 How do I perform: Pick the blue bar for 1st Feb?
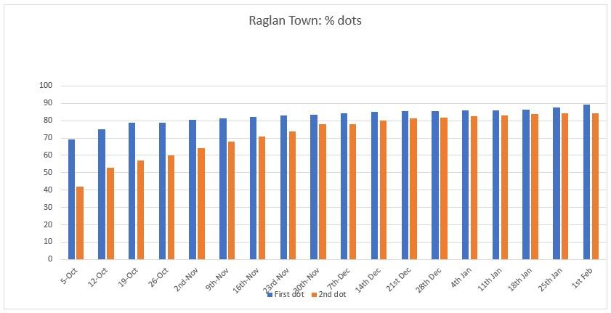pos(586,182)
